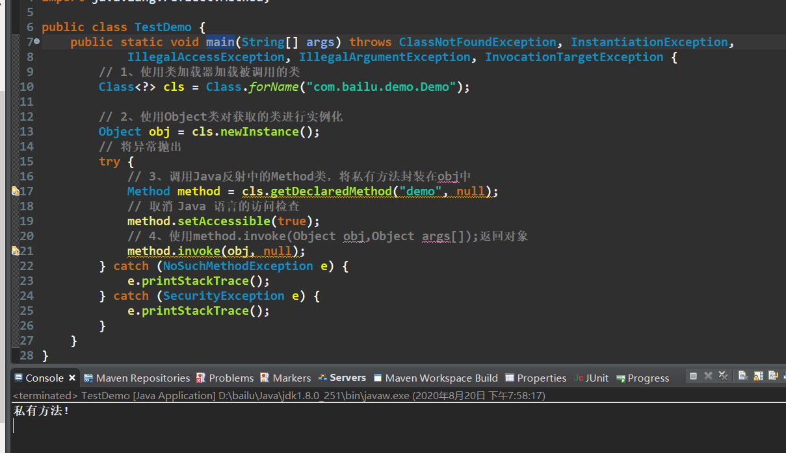Click the "main" method name on line 7

(x=220, y=42)
